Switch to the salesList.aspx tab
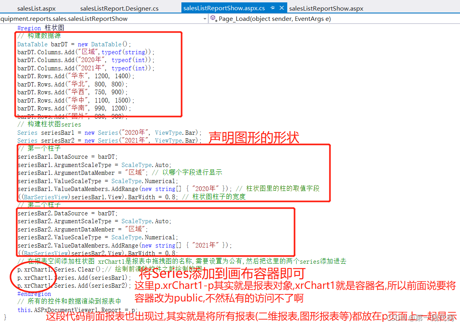The height and width of the screenshot is (325, 460). coord(36,8)
